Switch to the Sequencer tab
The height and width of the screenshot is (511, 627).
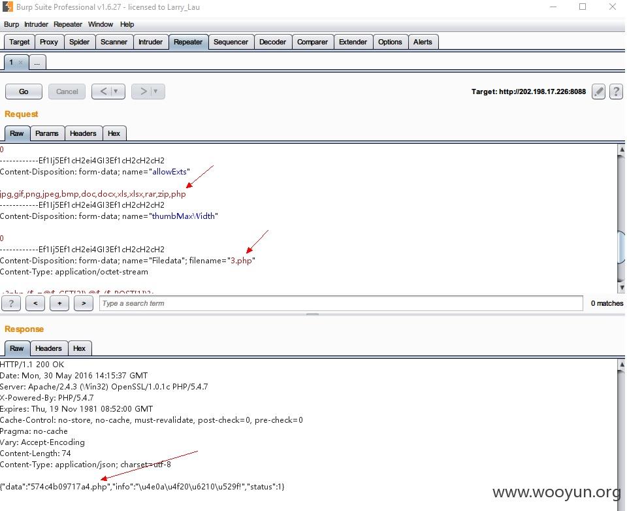point(231,42)
